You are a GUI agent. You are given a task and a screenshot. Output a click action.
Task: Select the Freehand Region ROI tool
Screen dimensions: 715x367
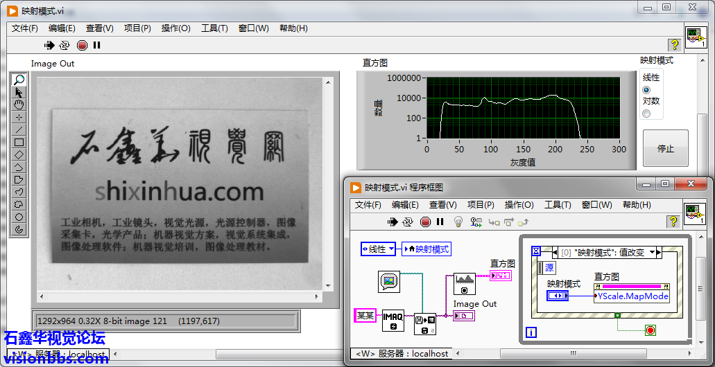[19, 204]
